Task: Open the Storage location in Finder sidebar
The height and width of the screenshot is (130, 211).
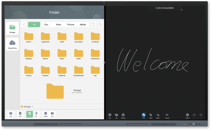Action: coord(12,28)
